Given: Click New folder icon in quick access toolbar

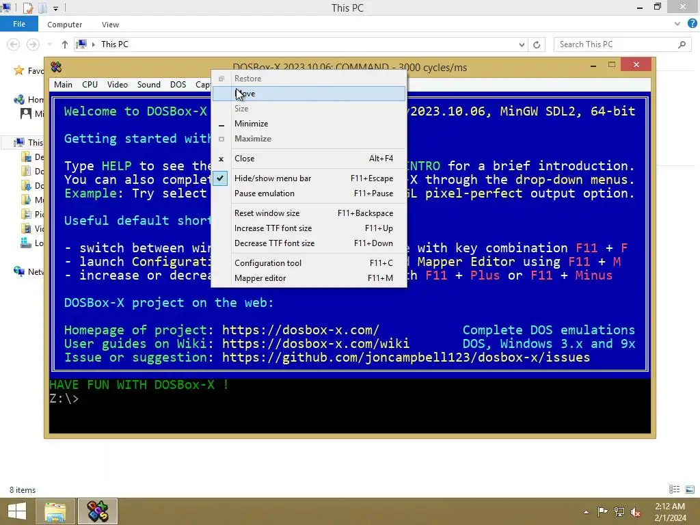Looking at the screenshot, I should pyautogui.click(x=43, y=8).
